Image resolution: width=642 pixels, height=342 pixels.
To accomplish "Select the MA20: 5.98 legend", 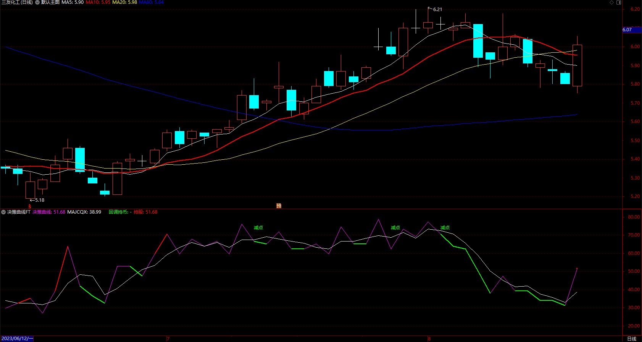I will tap(125, 2).
